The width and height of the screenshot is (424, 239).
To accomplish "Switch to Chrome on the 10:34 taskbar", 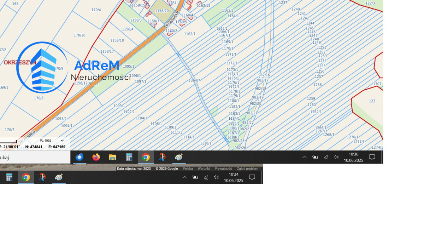I will 26,177.
